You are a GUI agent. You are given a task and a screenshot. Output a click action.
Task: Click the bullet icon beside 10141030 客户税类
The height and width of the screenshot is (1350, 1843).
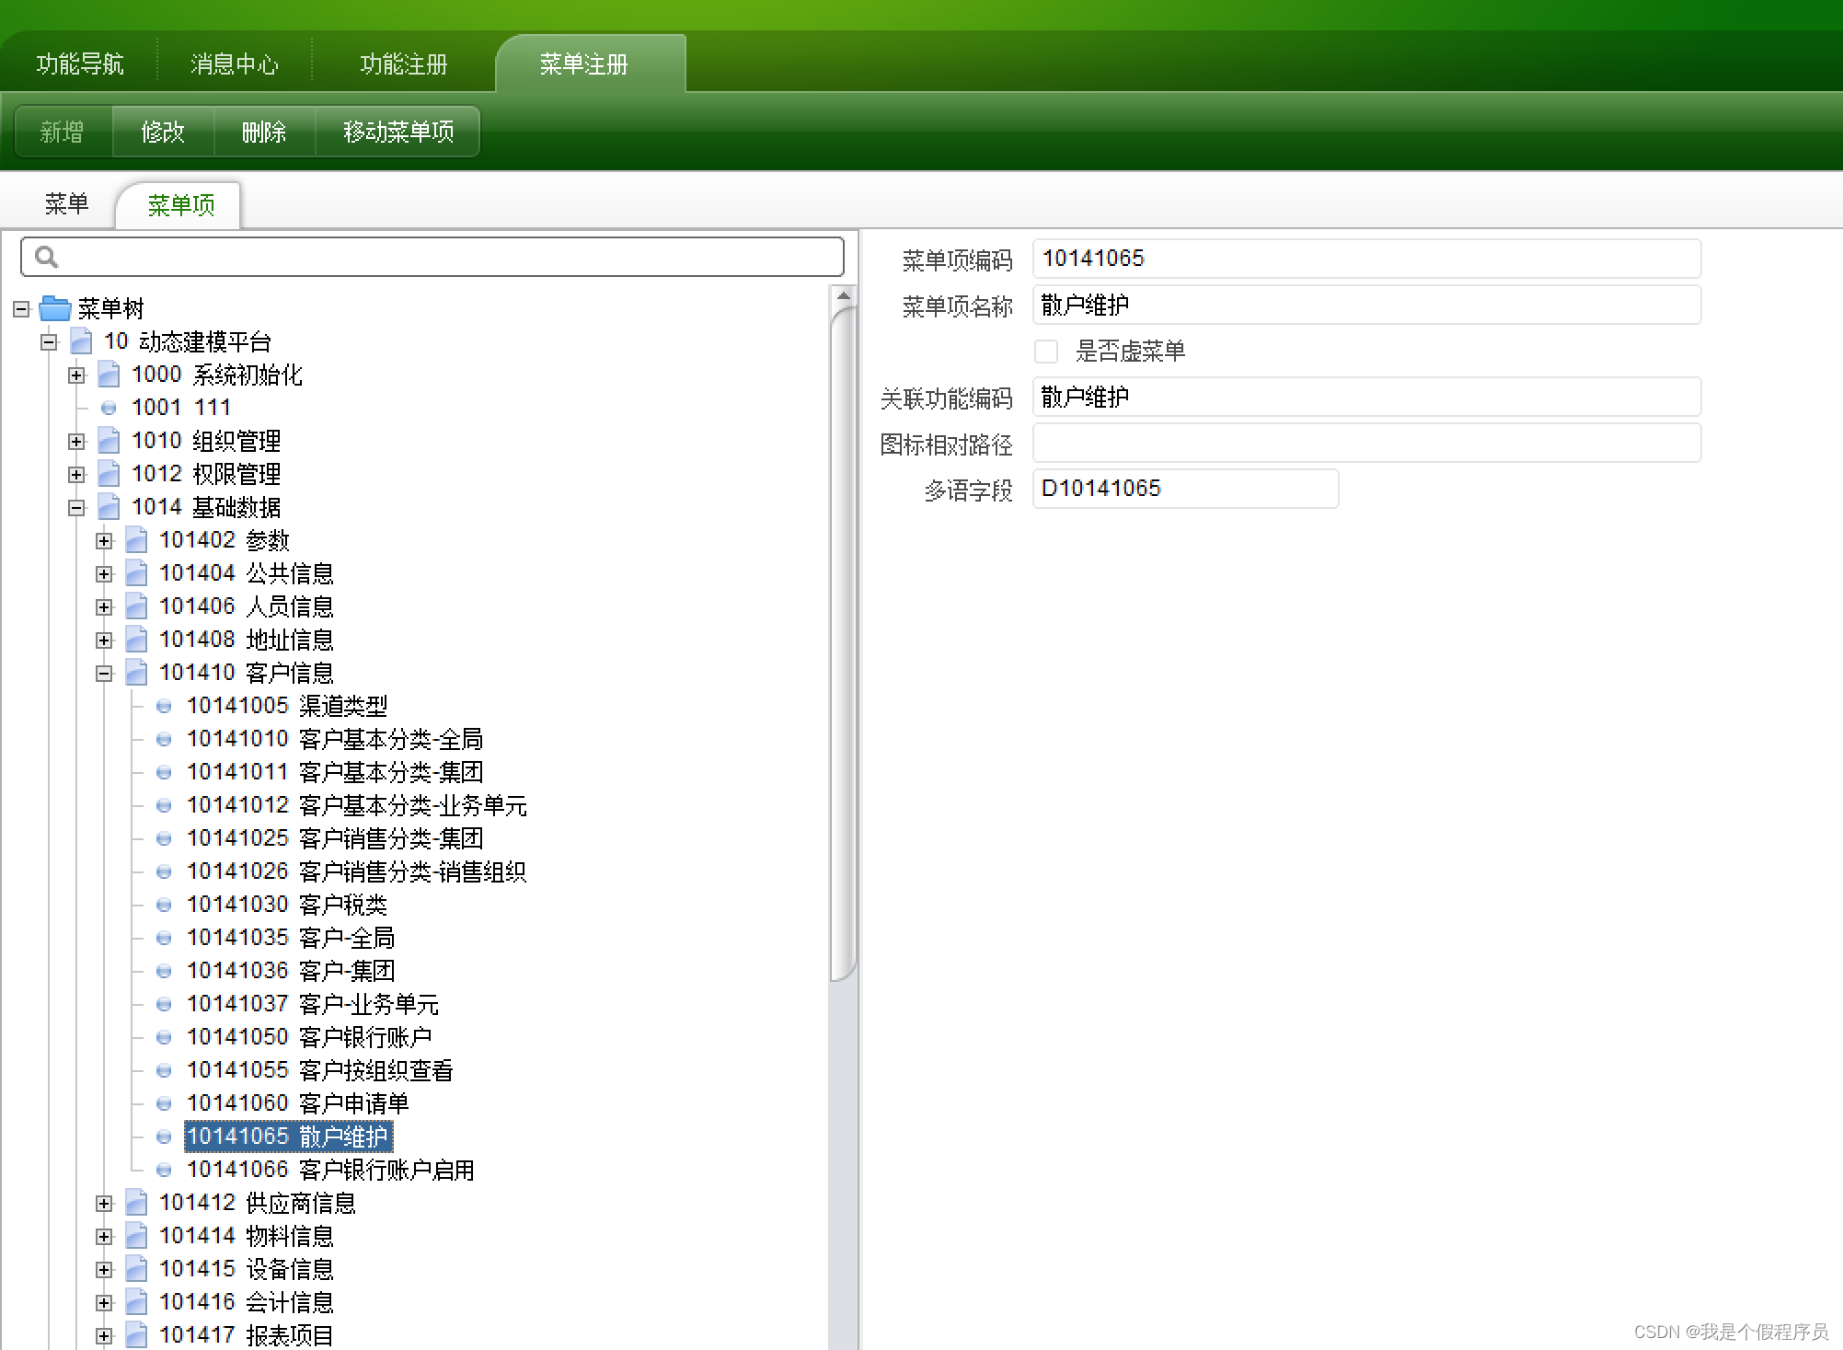click(164, 905)
